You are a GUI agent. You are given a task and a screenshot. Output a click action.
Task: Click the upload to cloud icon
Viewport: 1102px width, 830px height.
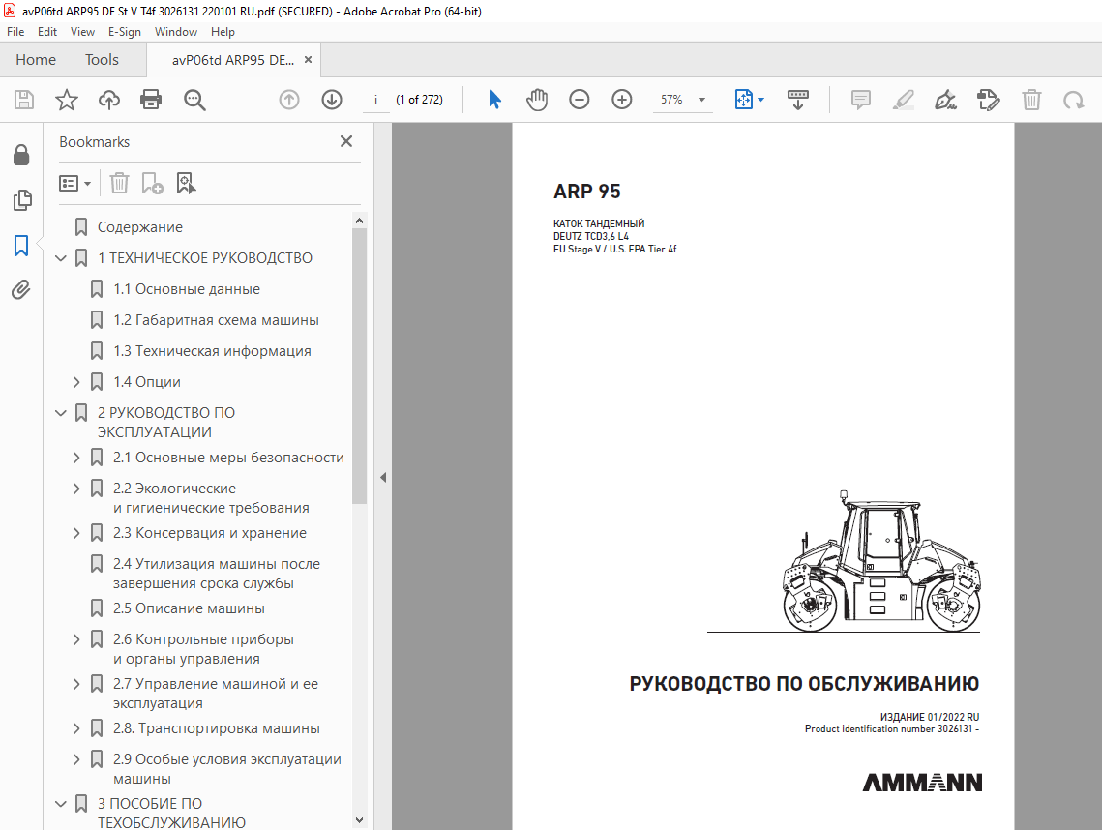pos(109,100)
